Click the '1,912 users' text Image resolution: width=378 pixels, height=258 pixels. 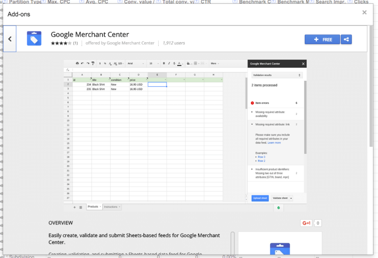(174, 43)
